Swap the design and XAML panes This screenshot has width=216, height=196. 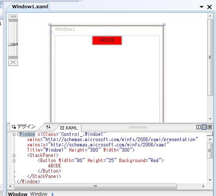coord(48,127)
